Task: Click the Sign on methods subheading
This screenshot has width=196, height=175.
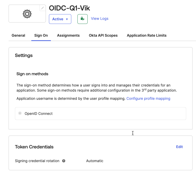Action: (x=32, y=74)
